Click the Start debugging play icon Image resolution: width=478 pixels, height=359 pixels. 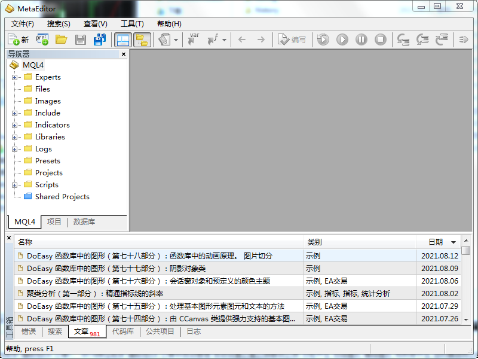click(x=342, y=39)
